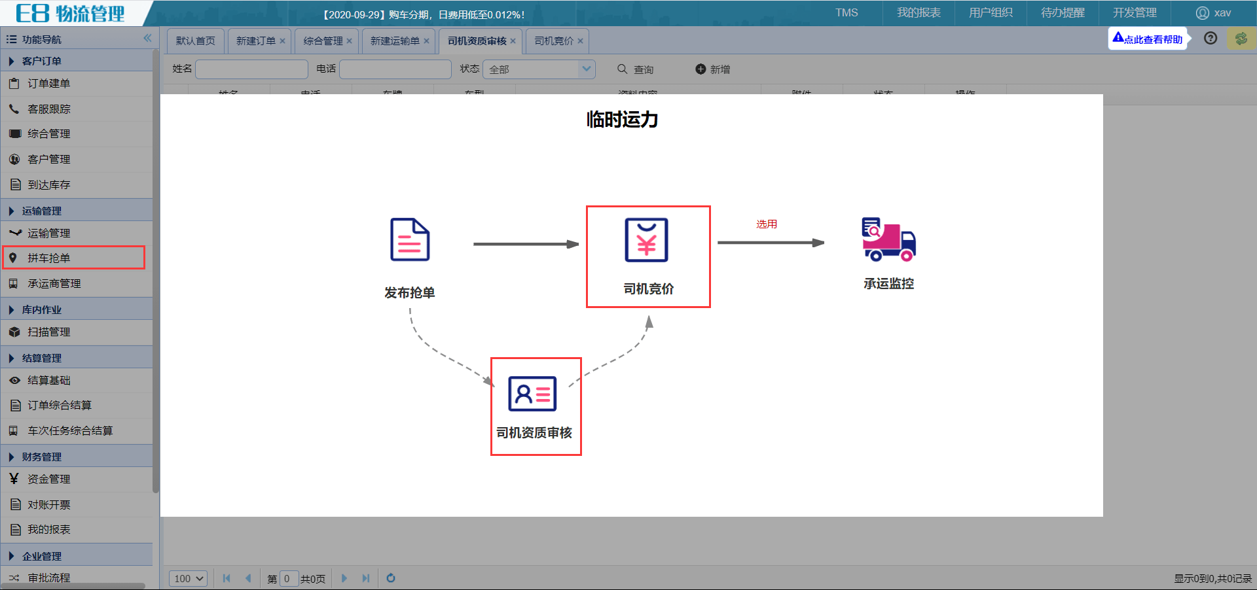Viewport: 1257px width, 590px height.
Task: Switch to the 默认首页 tab
Action: tap(196, 41)
